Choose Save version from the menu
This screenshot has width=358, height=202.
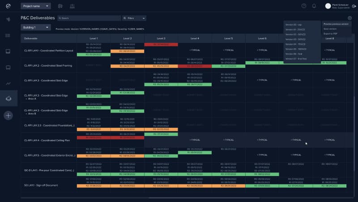(x=330, y=29)
